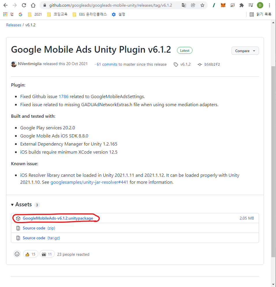The height and width of the screenshot is (287, 276).
Task: Click the scrollbar up arrow
Action: (x=273, y=23)
